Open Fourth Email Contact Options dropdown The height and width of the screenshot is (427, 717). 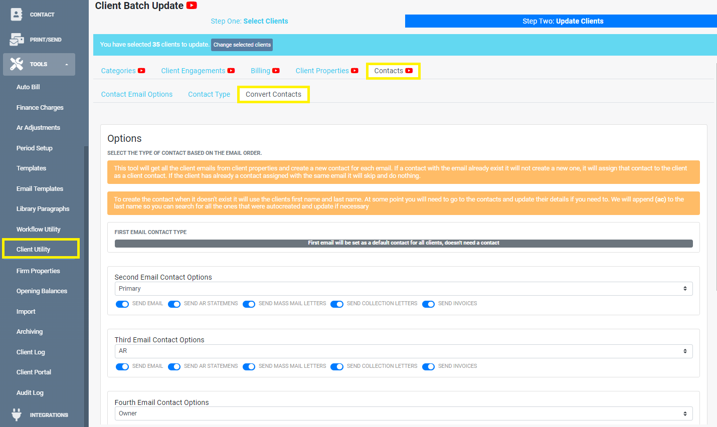404,413
